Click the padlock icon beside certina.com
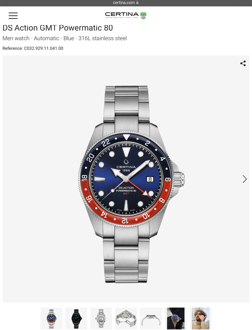Viewport: 252px width, 330px height. click(x=137, y=3)
